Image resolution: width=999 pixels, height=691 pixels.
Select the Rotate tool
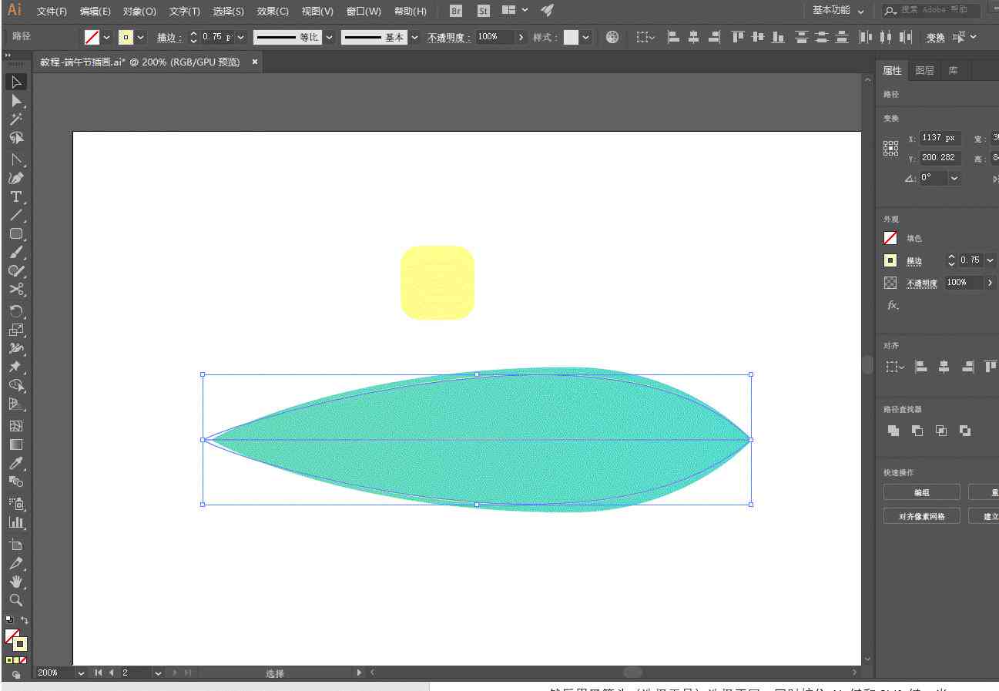pos(15,311)
